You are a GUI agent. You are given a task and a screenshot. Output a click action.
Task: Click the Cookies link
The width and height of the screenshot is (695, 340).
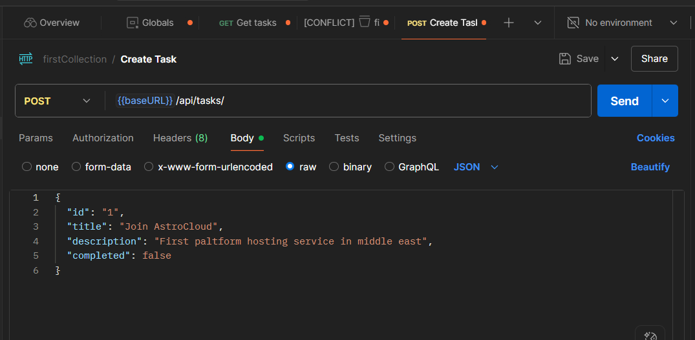click(656, 138)
